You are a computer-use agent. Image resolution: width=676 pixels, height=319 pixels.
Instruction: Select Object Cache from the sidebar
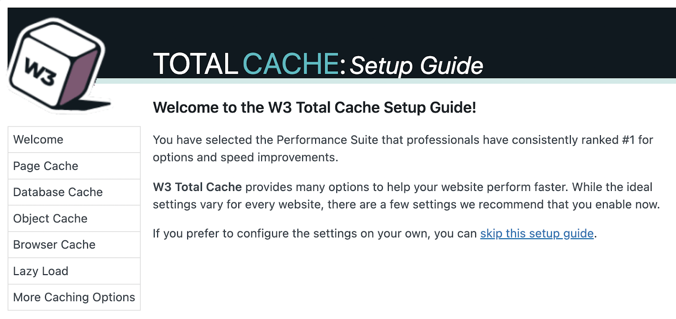[x=50, y=218]
